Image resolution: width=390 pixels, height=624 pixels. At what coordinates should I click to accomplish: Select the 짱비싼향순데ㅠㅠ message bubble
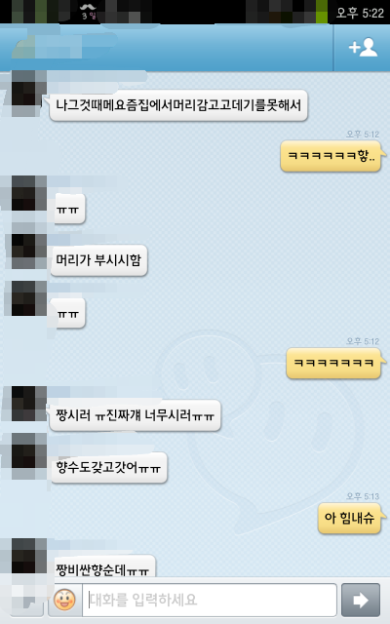[x=102, y=566]
